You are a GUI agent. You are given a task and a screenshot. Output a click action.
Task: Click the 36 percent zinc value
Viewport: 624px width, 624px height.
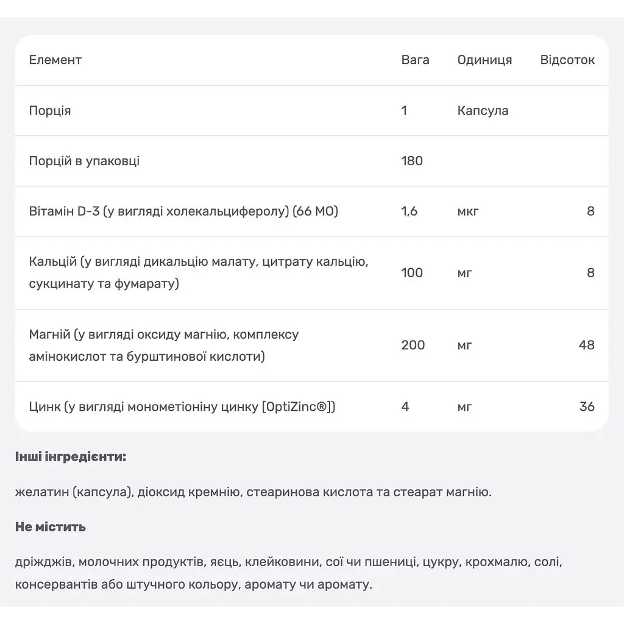[x=587, y=406]
